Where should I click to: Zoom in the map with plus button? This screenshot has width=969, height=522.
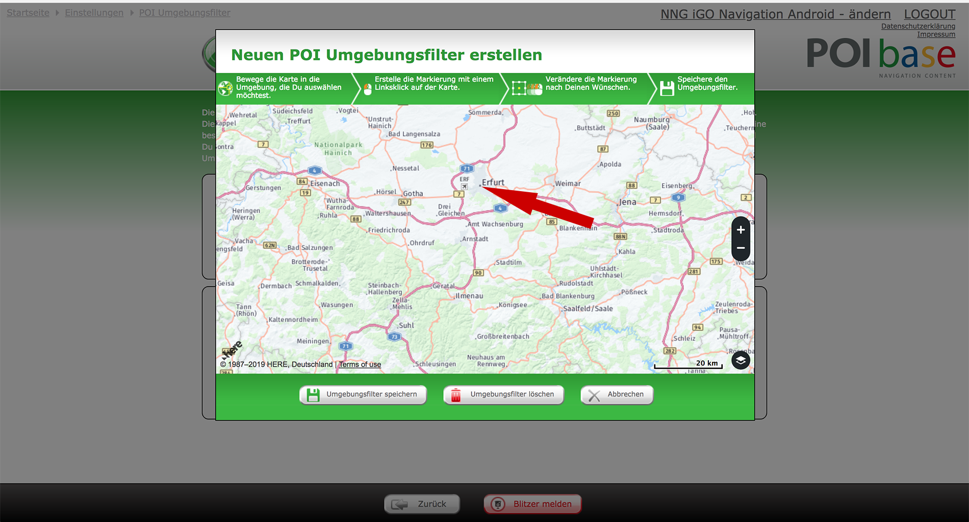point(741,230)
